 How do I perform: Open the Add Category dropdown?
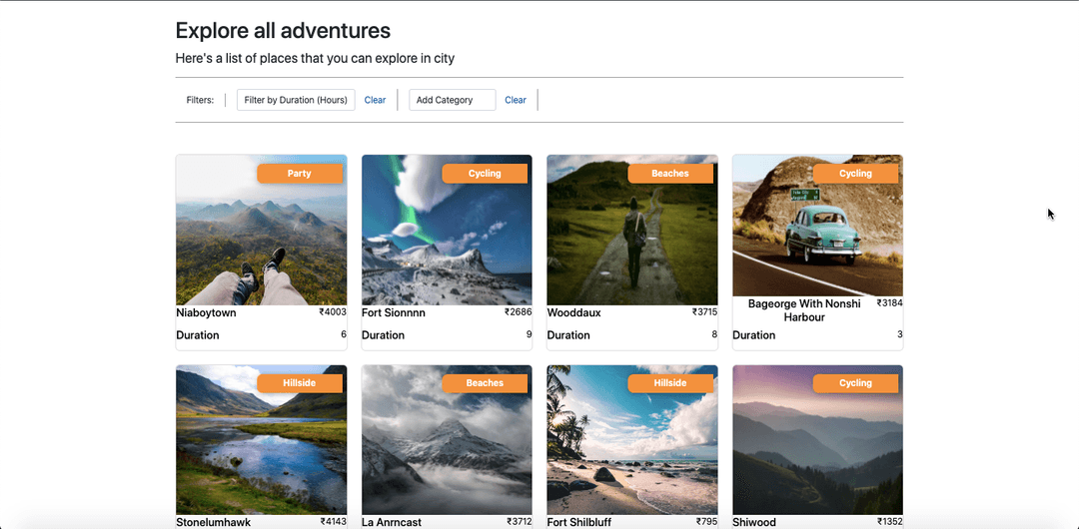coord(452,100)
